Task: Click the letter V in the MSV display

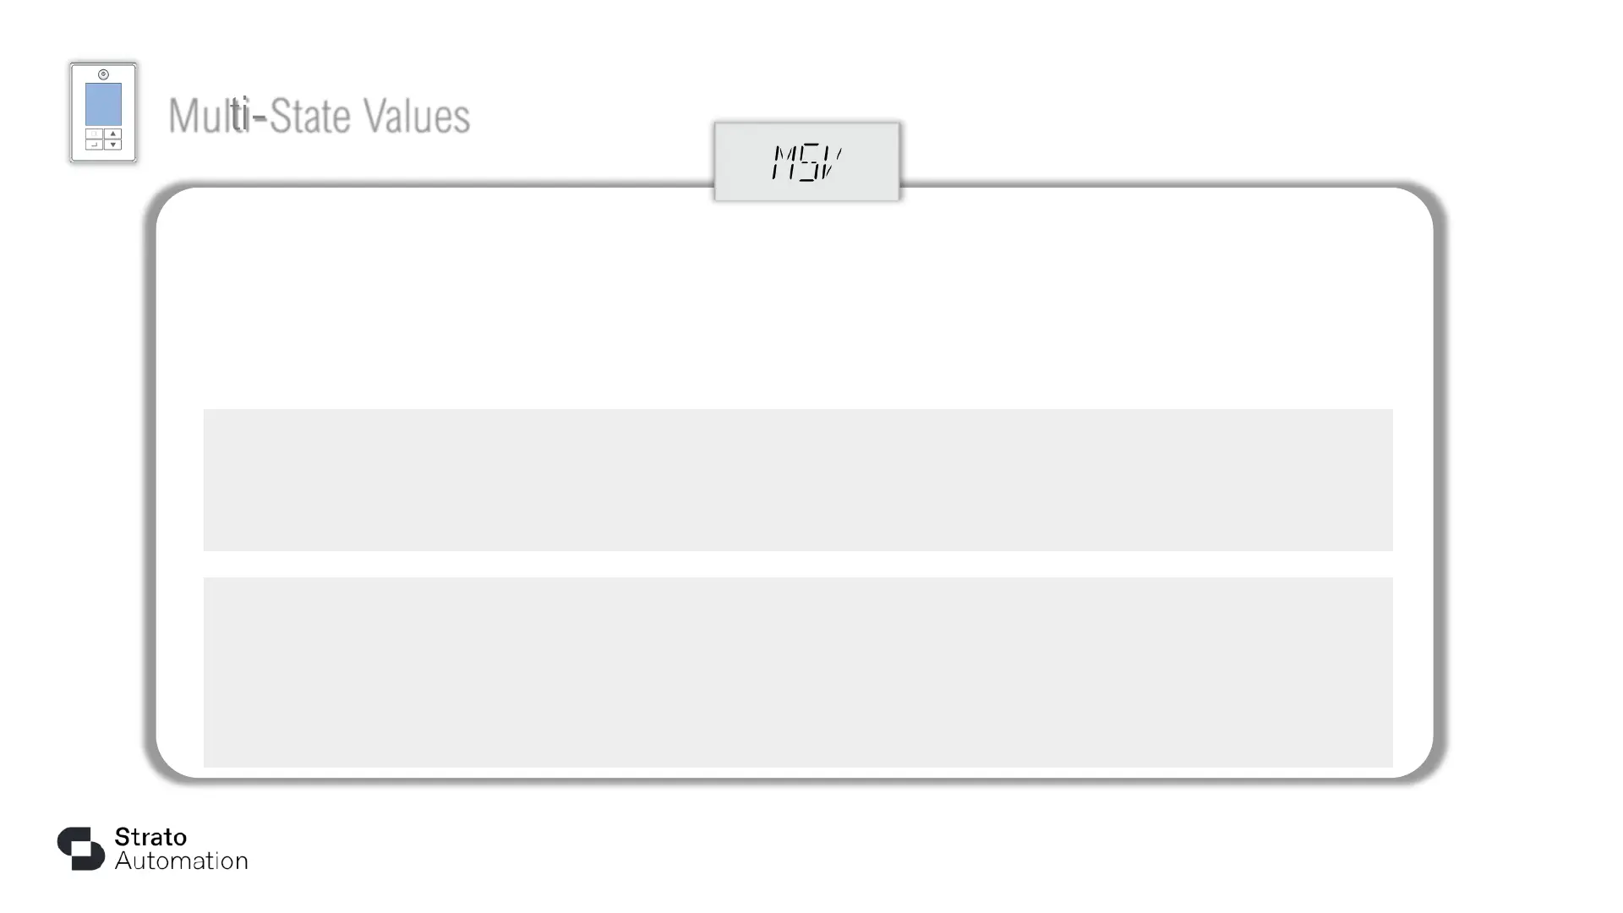Action: pos(831,162)
